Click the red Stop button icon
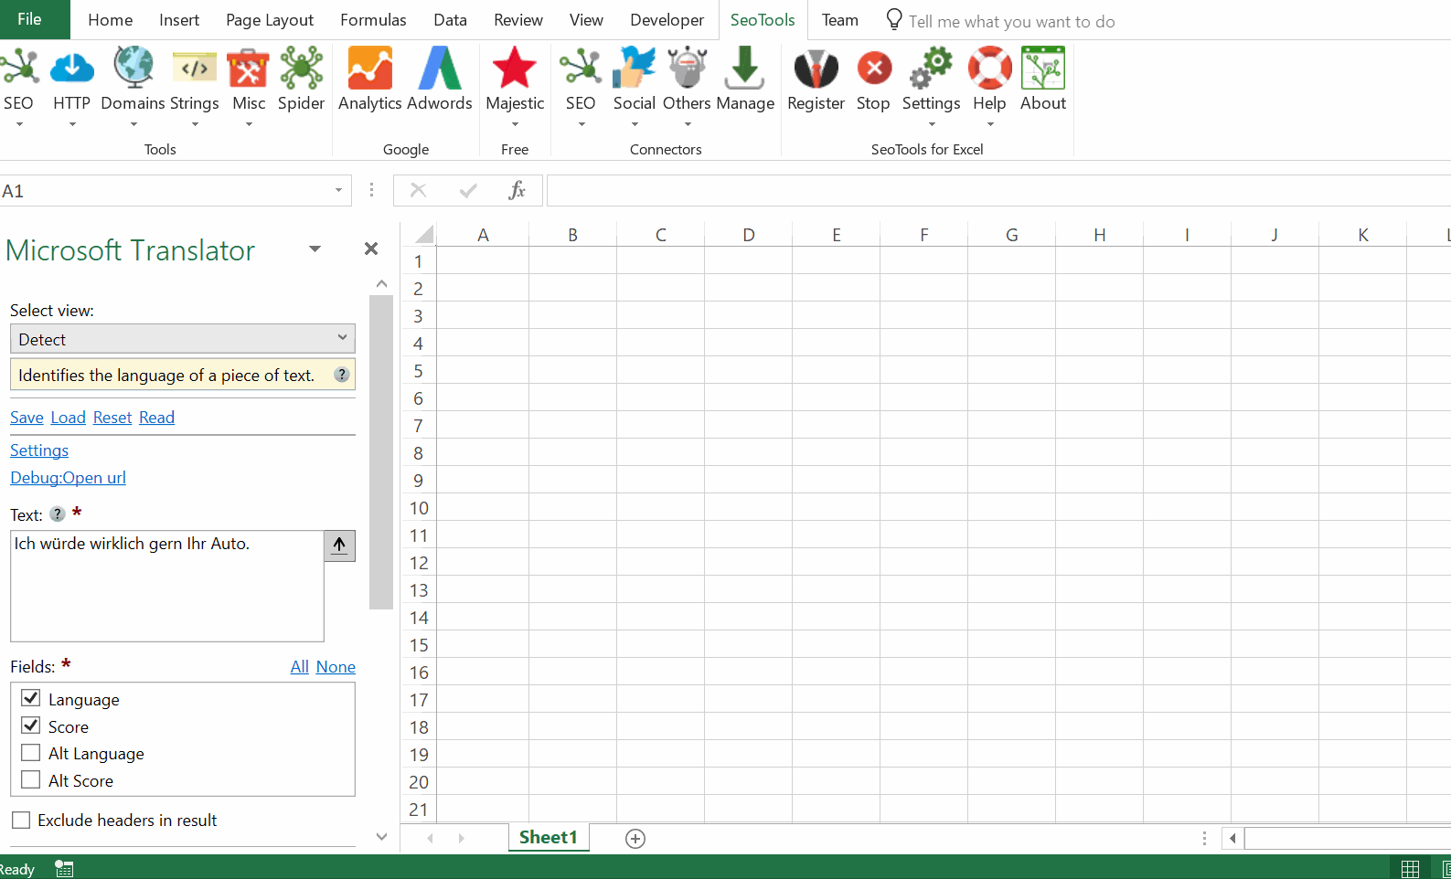Screen dimensions: 1451x879 point(874,69)
